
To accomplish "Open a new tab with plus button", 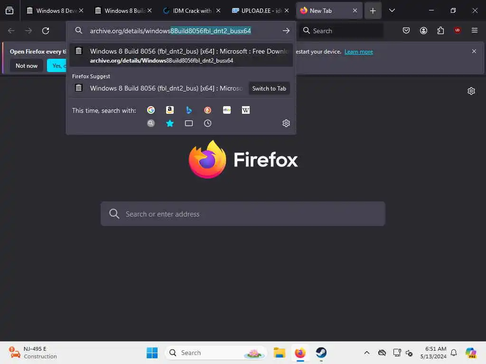I will click(373, 10).
